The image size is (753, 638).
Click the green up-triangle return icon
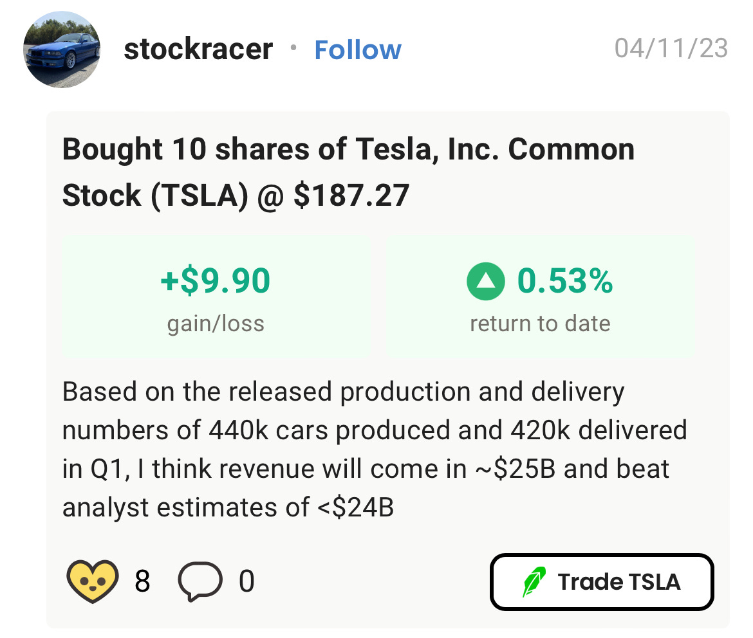coord(485,281)
